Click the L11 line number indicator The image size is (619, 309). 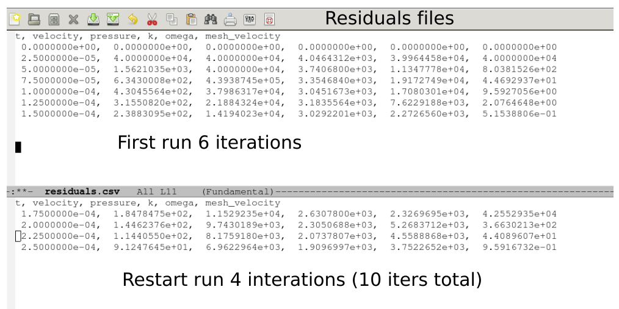[x=168, y=191]
